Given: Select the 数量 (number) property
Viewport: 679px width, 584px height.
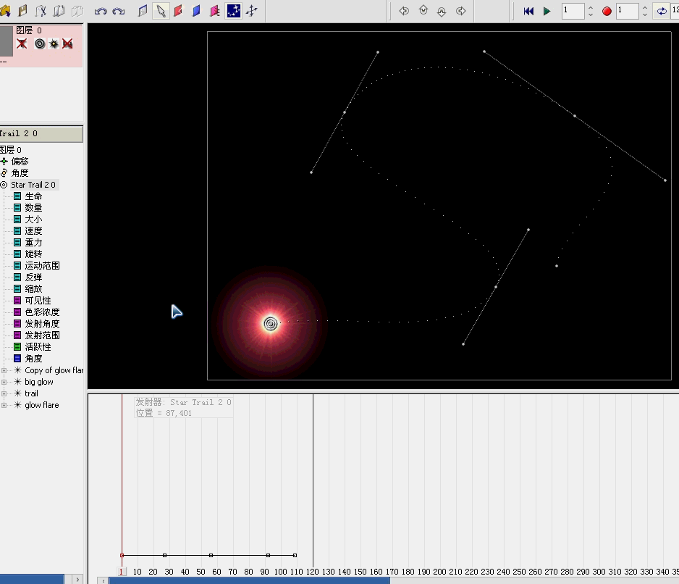Looking at the screenshot, I should (33, 208).
